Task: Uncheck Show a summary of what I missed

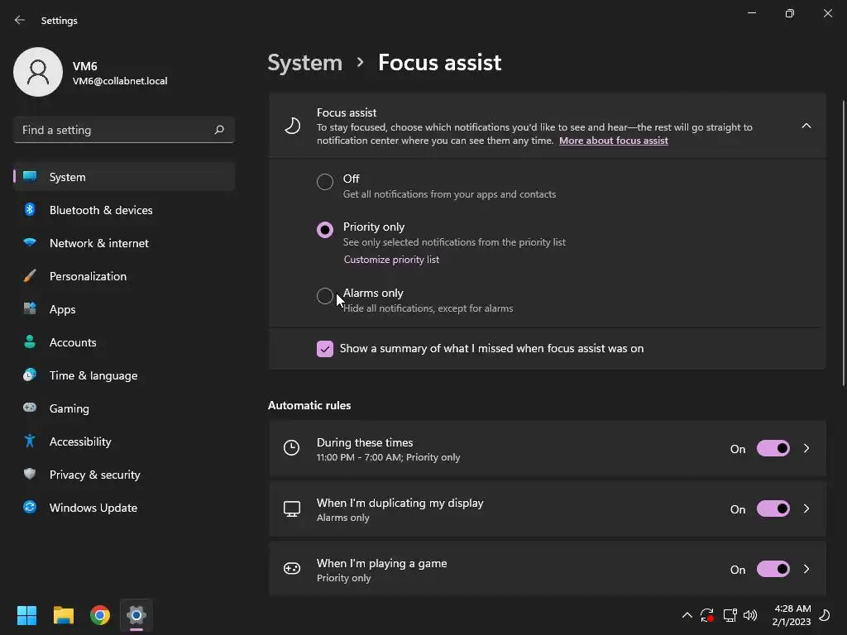Action: click(325, 349)
